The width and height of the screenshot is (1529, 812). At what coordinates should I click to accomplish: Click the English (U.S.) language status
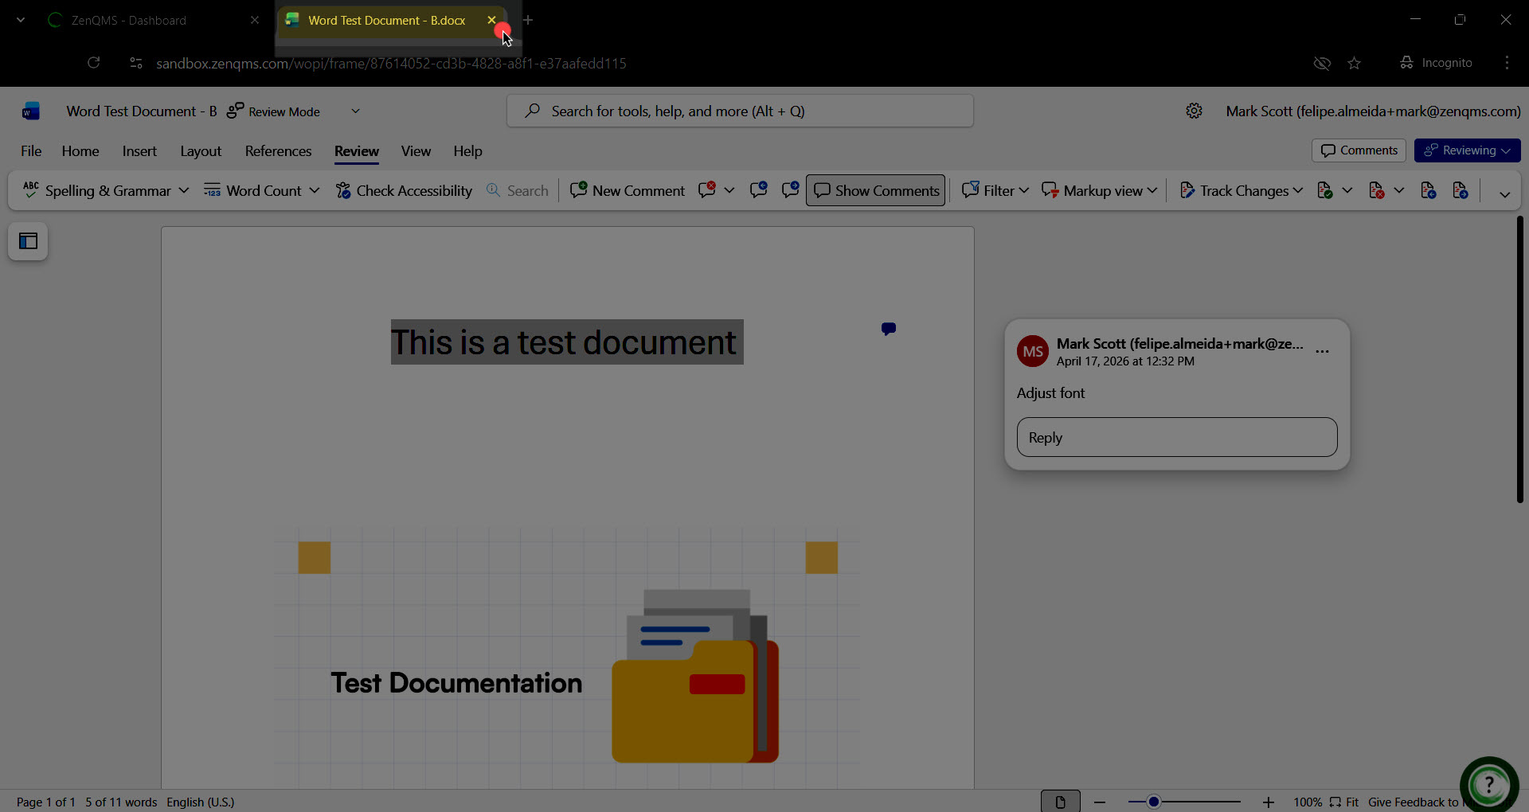click(201, 802)
